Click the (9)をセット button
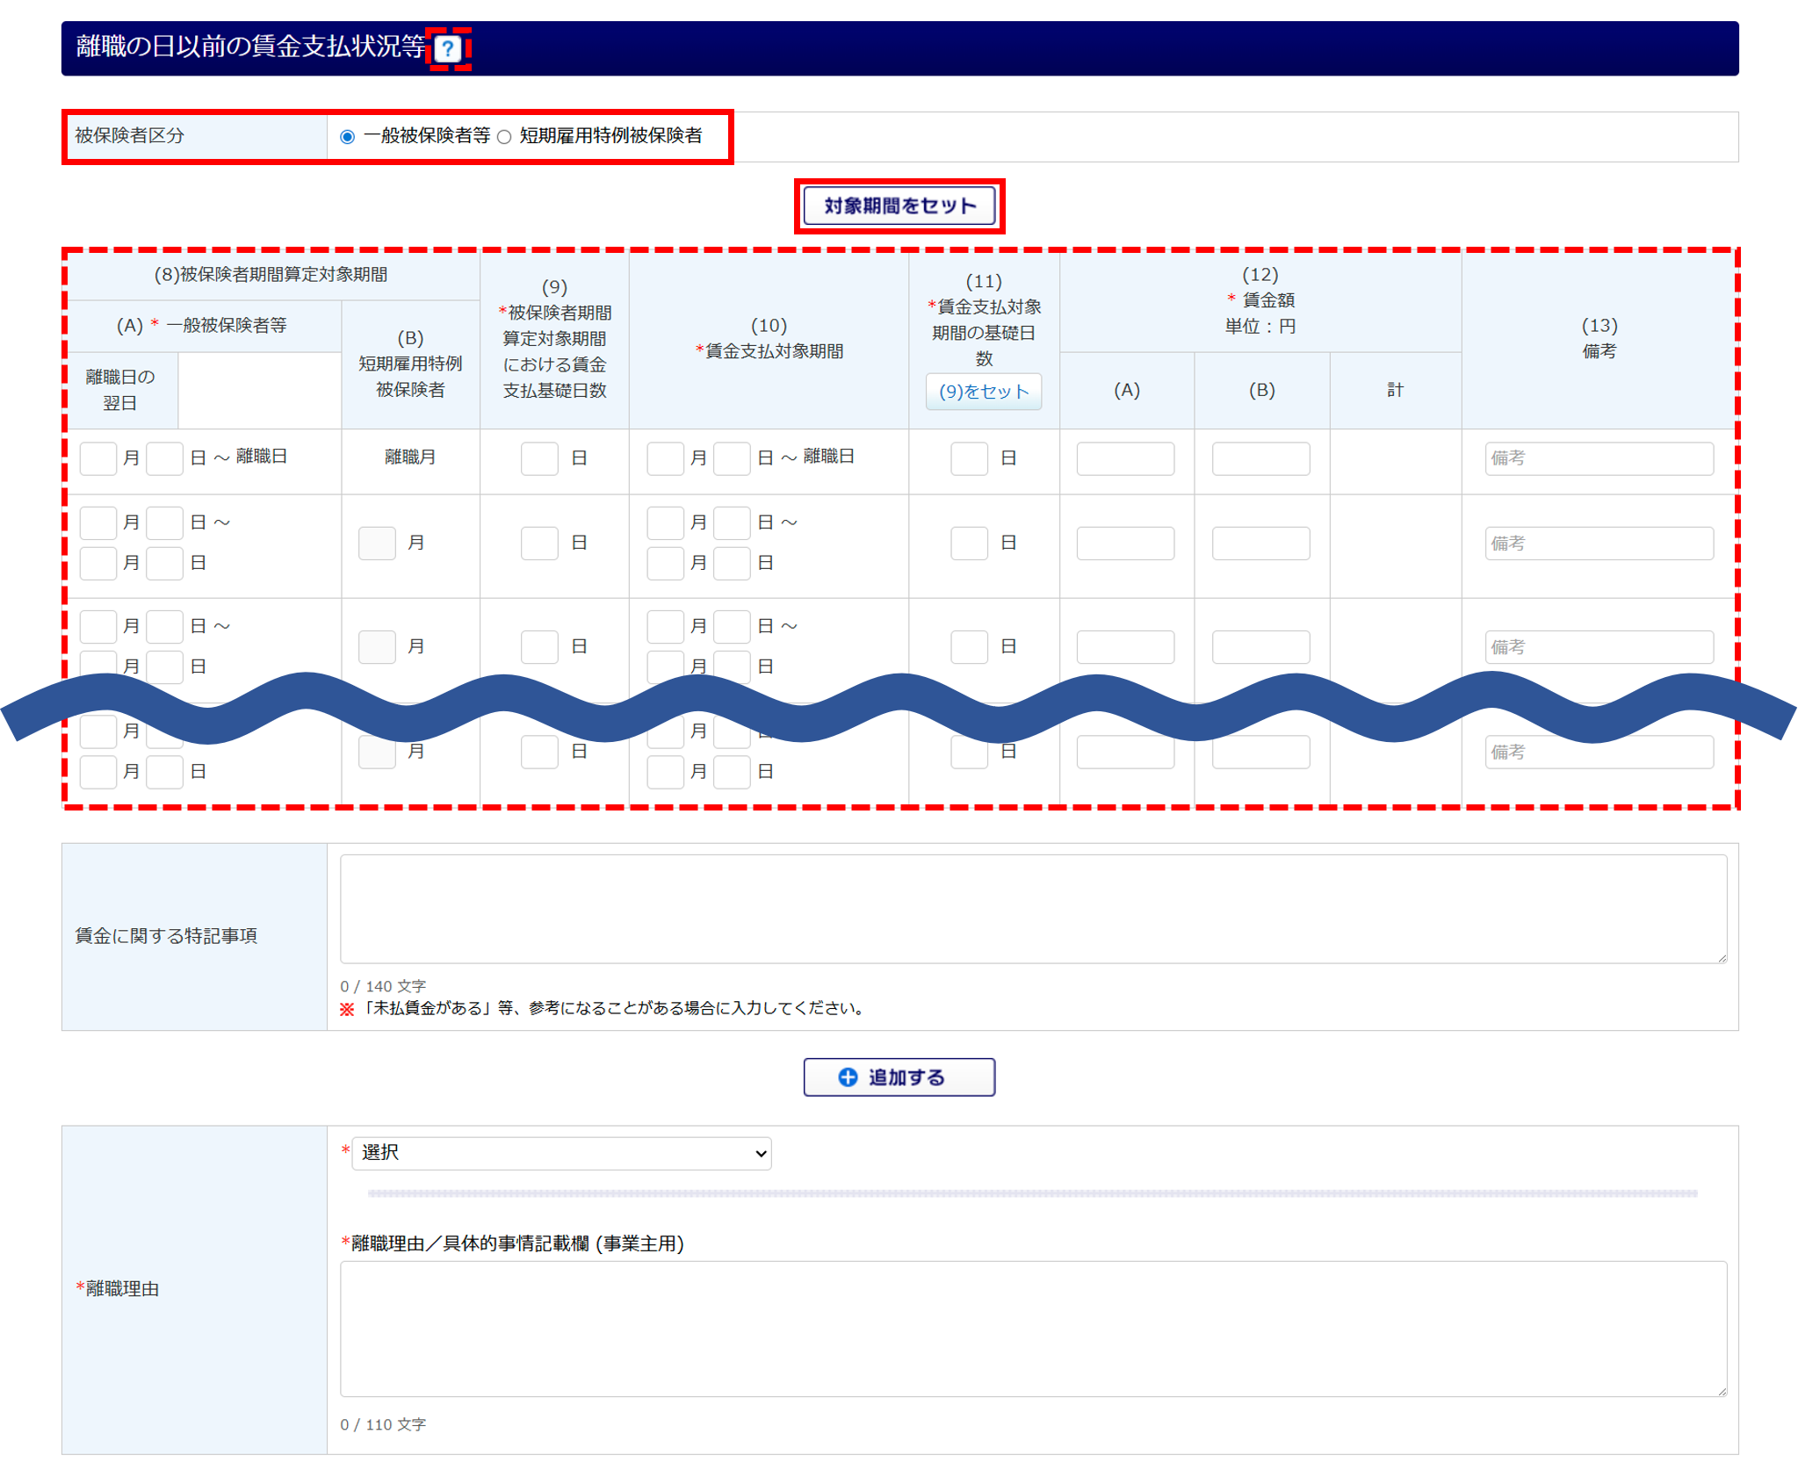 coord(983,392)
